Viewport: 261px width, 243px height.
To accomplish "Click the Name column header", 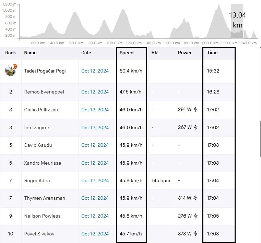I will click(x=30, y=53).
